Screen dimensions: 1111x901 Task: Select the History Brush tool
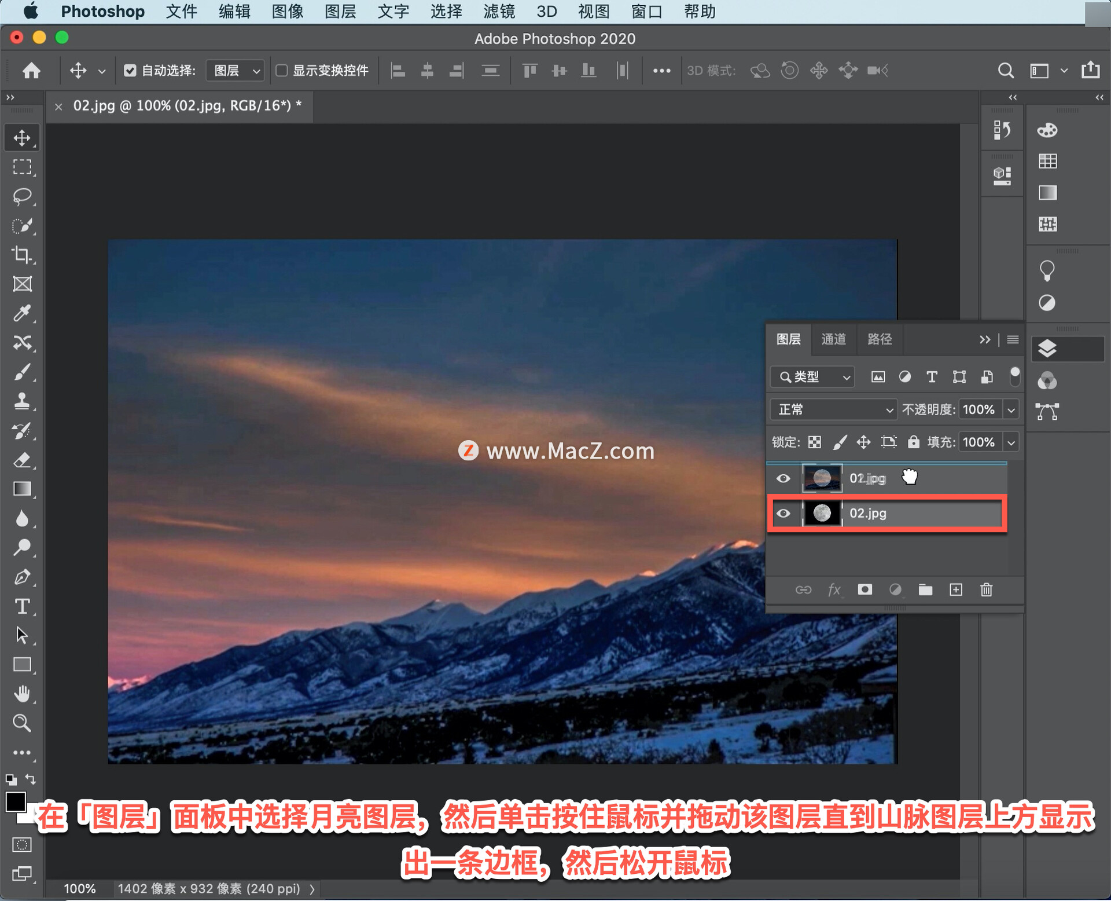point(22,431)
